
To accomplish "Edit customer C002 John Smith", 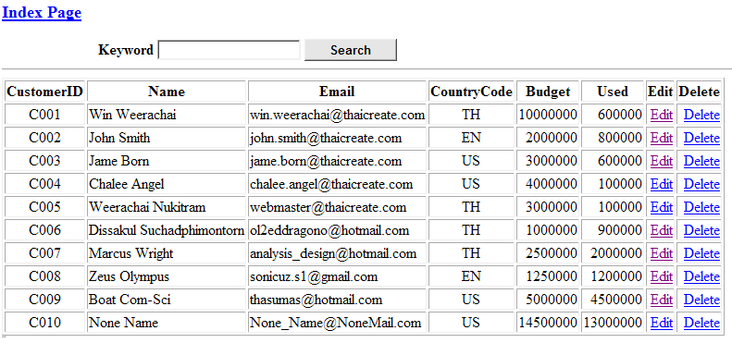I will click(661, 138).
